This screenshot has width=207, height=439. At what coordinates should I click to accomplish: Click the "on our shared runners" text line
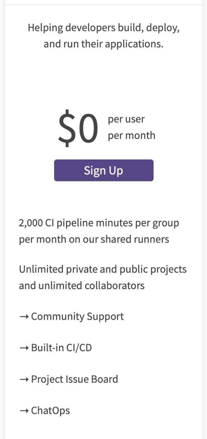94,239
